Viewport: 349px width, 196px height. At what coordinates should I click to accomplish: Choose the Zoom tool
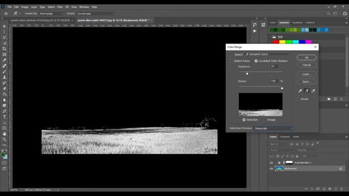4,139
